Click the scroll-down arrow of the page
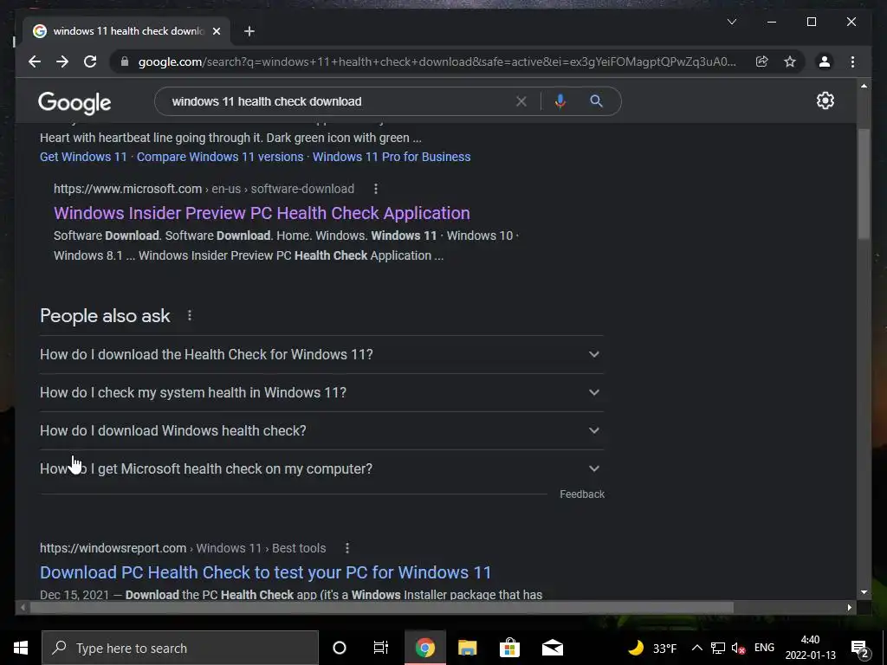887x665 pixels. pos(864,592)
